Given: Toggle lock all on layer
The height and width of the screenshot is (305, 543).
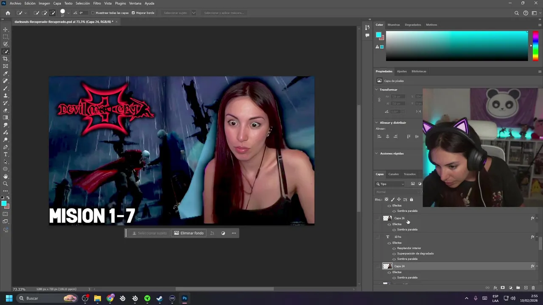Looking at the screenshot, I should 411,200.
